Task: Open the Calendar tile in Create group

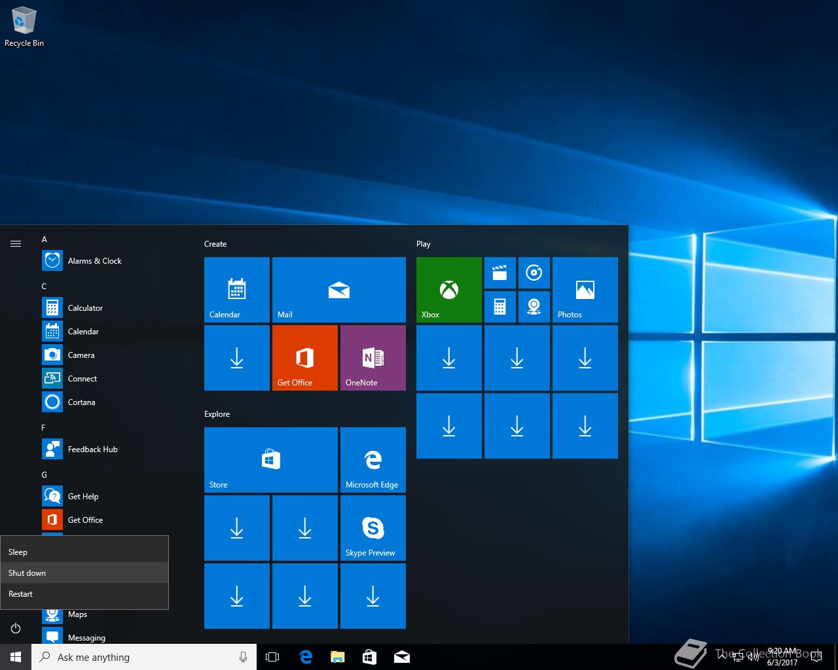Action: coord(237,290)
